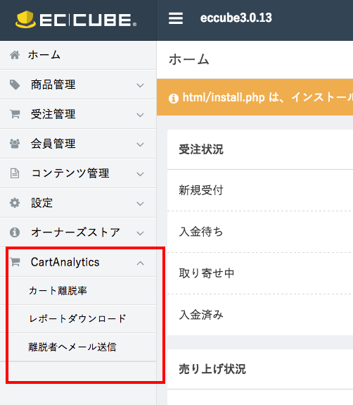Open the 設定 menu label
Viewport: 353px width, 405px height.
click(41, 203)
